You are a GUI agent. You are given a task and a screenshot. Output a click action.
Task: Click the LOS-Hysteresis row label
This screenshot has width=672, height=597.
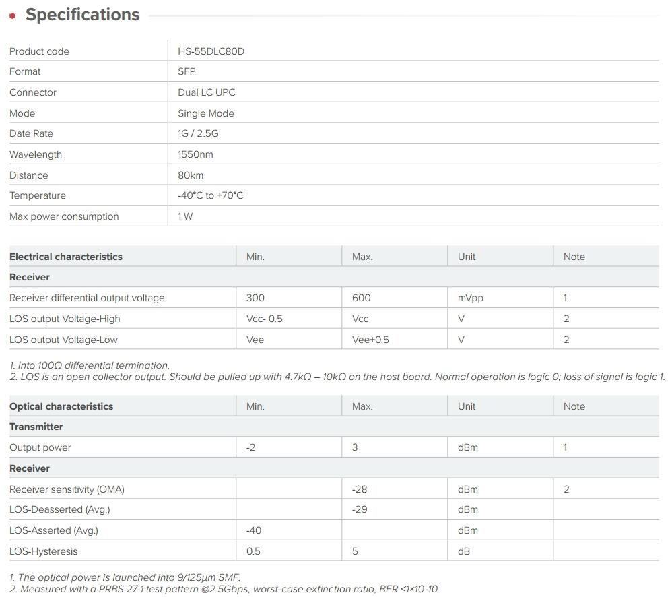pos(44,552)
